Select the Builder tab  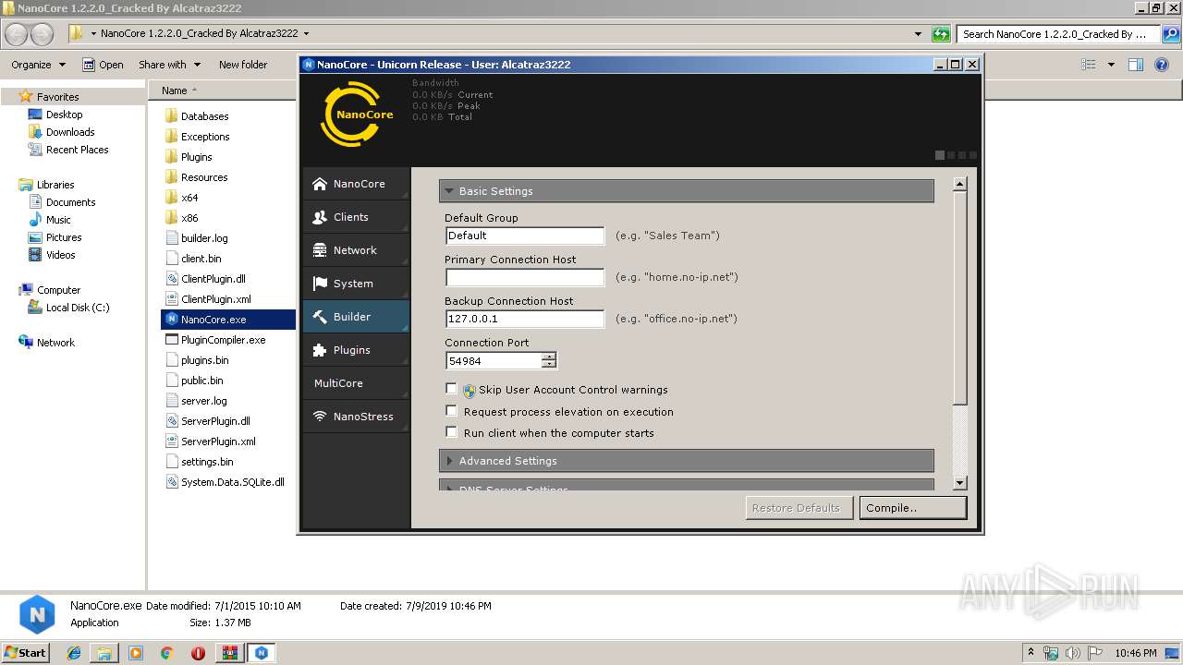click(356, 317)
